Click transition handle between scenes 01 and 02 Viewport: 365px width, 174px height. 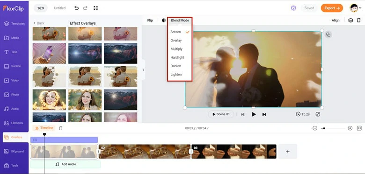click(x=98, y=152)
